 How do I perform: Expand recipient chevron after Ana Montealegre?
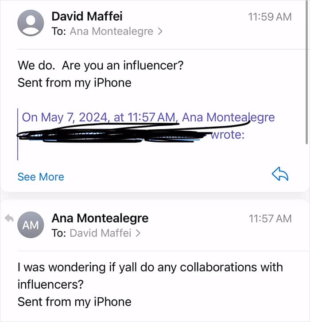pos(160,31)
